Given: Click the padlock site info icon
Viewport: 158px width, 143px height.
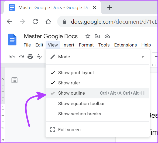Looking at the screenshot, I should 64,22.
